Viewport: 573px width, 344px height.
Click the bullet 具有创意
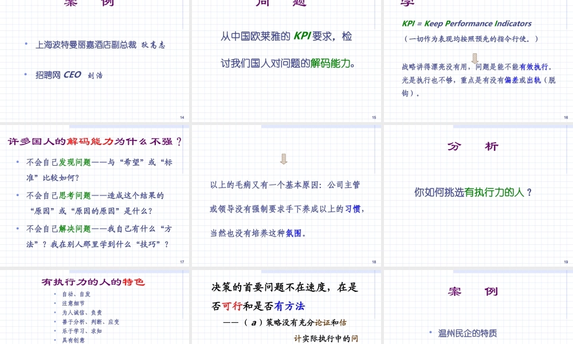[x=73, y=341]
